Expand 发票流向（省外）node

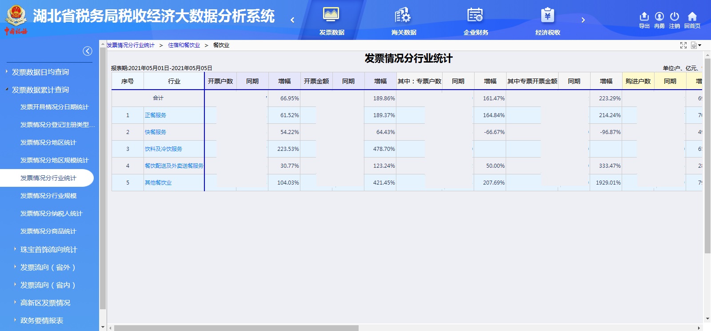pos(15,267)
